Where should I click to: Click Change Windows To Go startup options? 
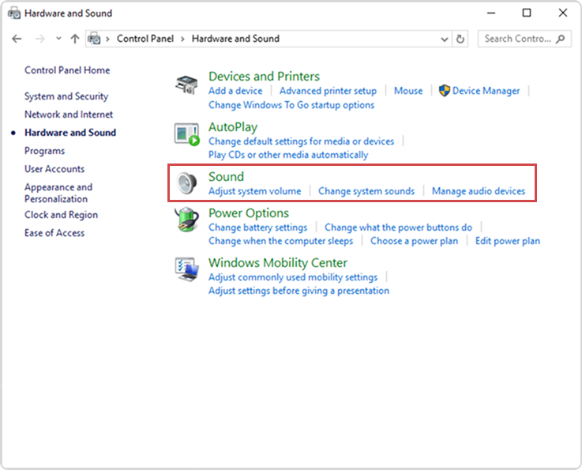[291, 105]
